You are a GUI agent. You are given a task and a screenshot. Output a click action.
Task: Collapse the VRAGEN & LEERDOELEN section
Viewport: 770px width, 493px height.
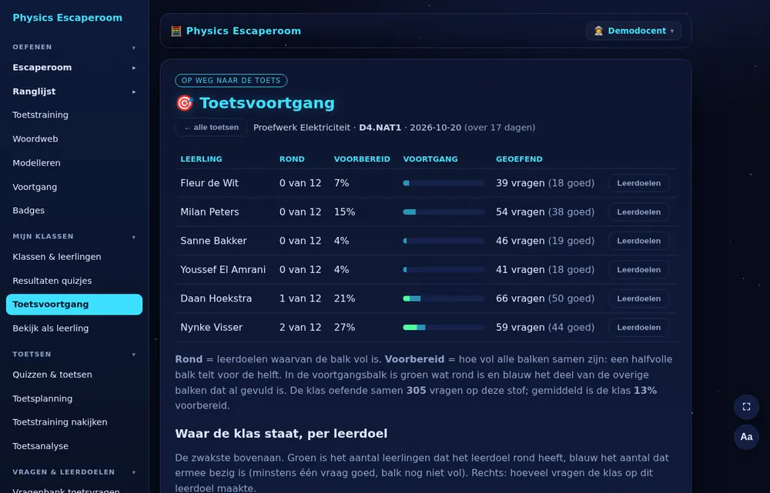133,472
